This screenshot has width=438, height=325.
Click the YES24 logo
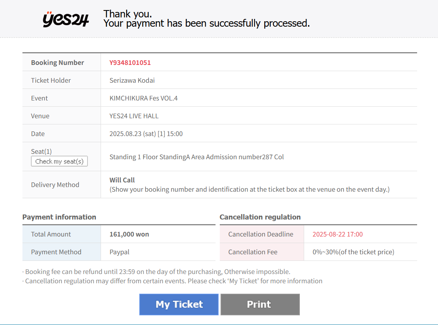tap(66, 19)
